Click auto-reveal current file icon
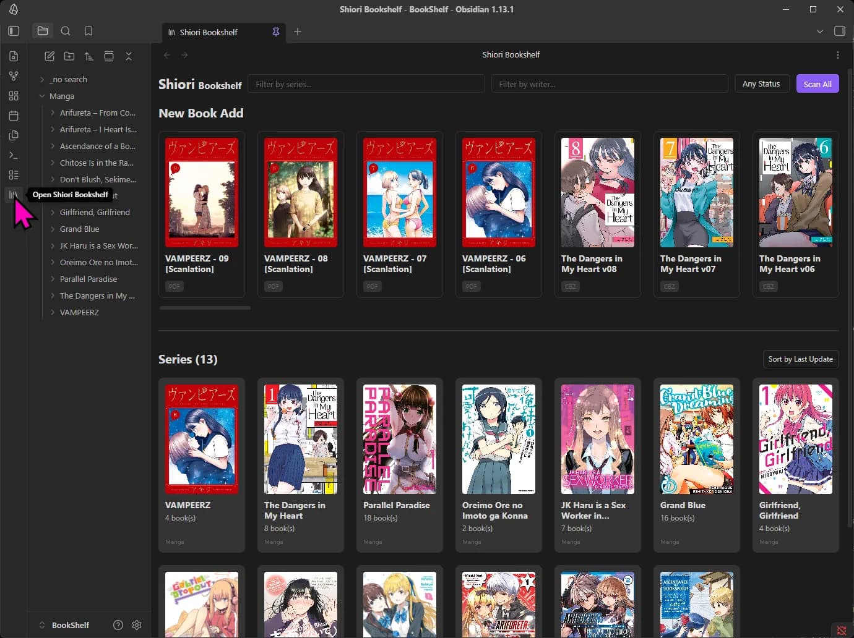The image size is (854, 638). tap(109, 56)
